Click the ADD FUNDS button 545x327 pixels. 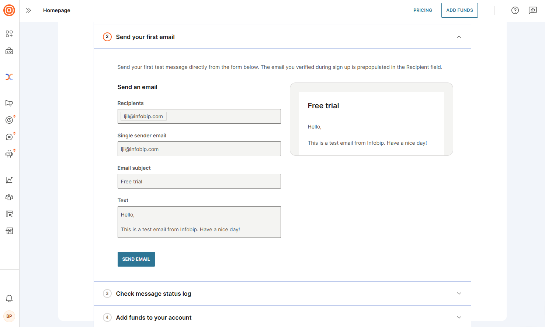(x=459, y=10)
